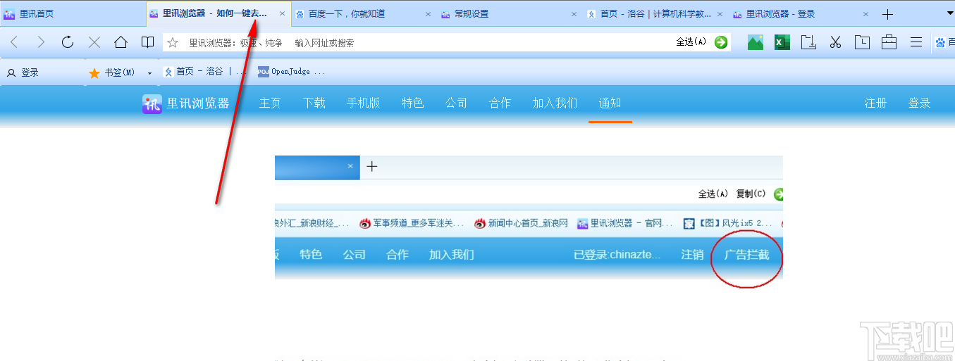Click 全选(A) in the address bar
The image size is (955, 361).
[x=691, y=42]
